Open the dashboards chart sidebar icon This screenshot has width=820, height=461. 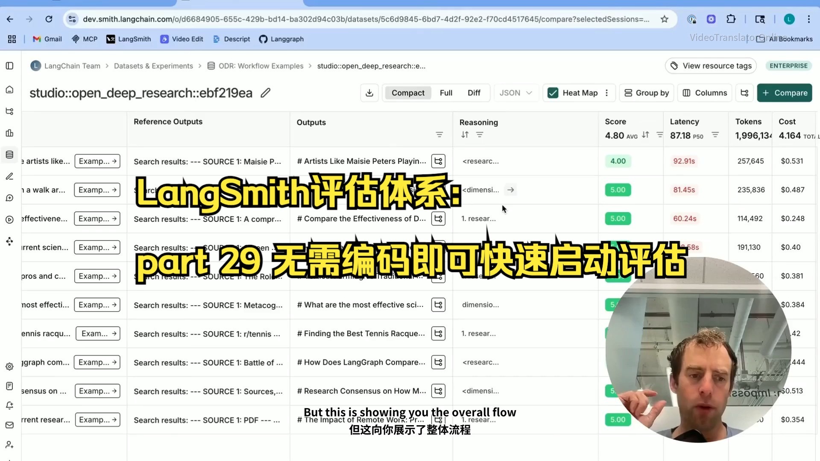pos(9,133)
